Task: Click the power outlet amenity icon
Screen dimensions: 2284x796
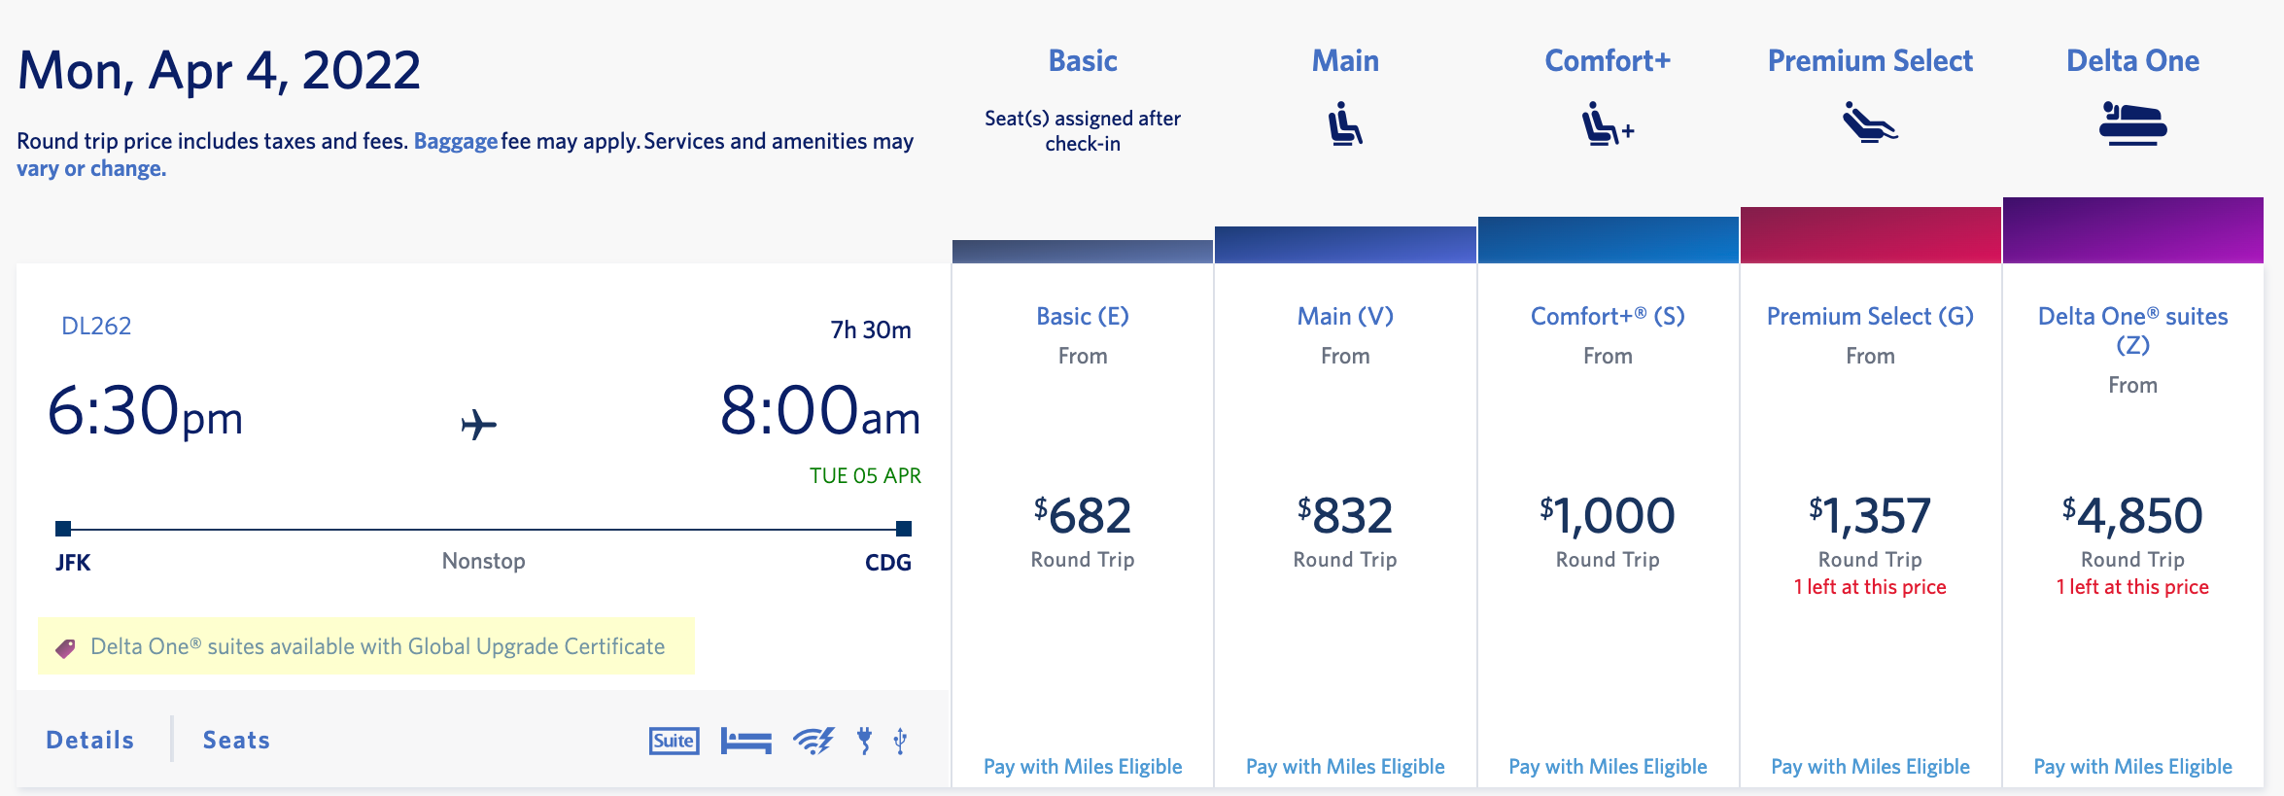Action: 864,740
